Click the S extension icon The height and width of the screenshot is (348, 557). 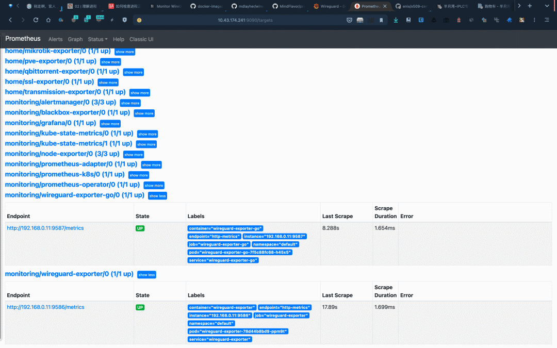[521, 20]
